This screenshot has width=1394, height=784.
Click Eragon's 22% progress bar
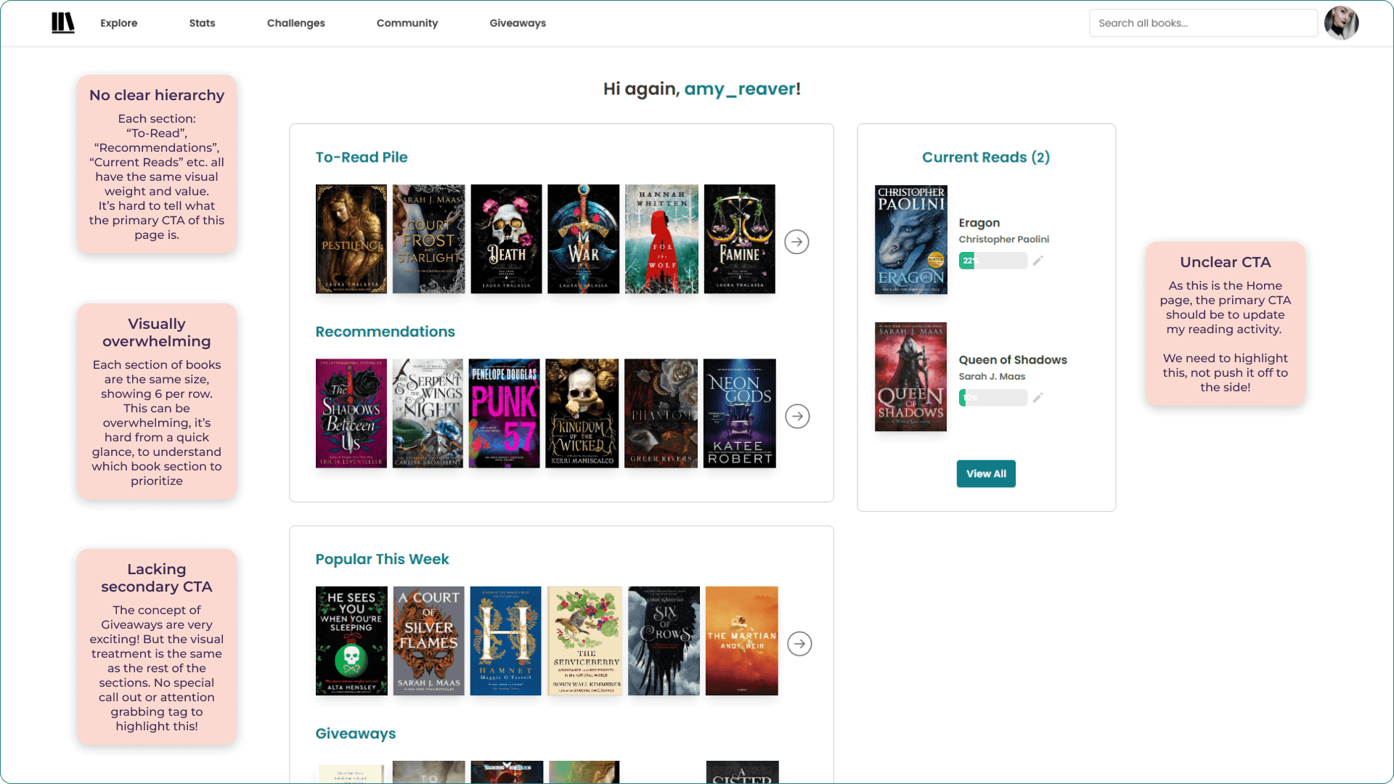point(992,261)
